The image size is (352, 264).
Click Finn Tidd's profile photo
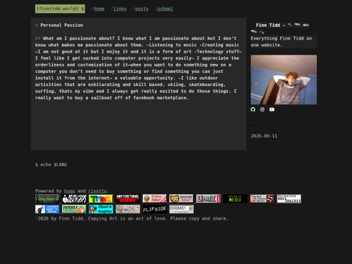284,80
